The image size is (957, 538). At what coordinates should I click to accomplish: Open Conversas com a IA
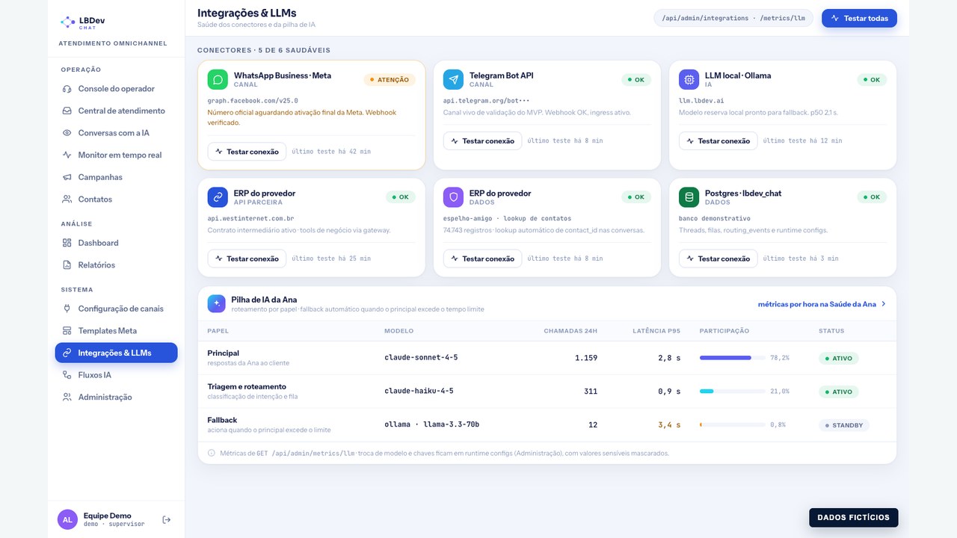click(x=116, y=133)
